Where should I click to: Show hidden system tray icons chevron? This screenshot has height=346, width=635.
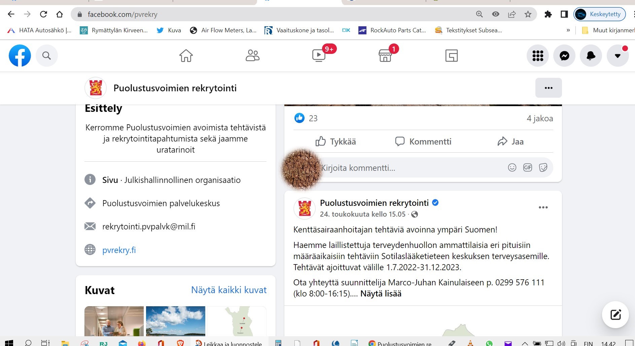[525, 343]
